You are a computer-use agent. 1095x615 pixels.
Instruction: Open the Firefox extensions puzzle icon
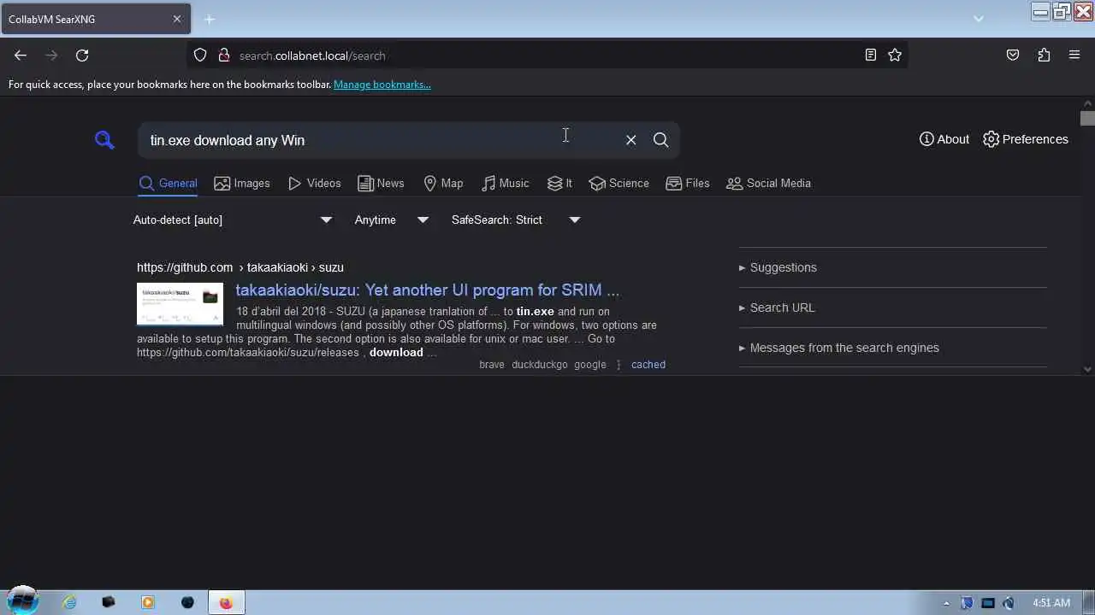(x=1044, y=56)
